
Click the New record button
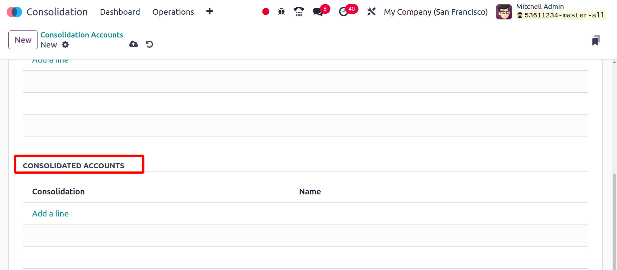pos(23,40)
